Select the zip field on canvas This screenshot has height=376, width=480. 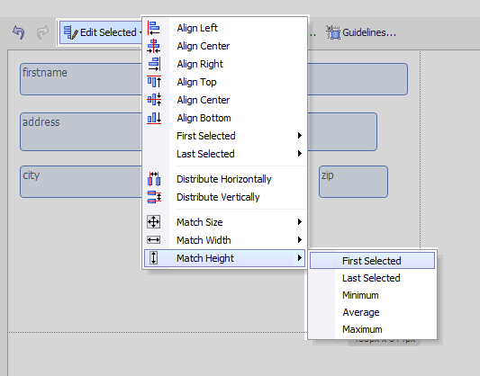tap(353, 182)
